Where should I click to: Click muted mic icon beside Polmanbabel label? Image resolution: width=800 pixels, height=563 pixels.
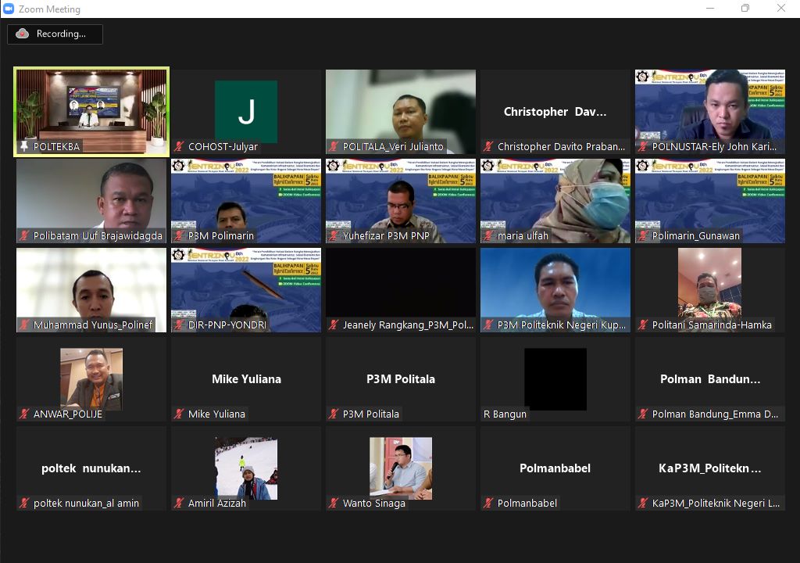tap(488, 504)
